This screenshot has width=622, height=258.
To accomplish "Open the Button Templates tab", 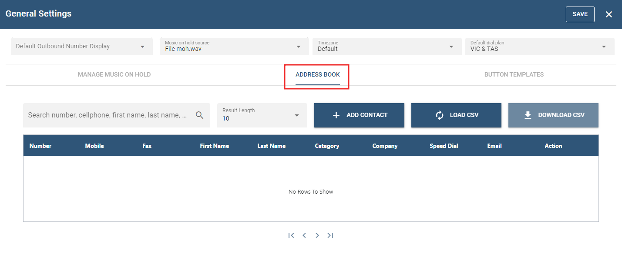I will (x=514, y=74).
